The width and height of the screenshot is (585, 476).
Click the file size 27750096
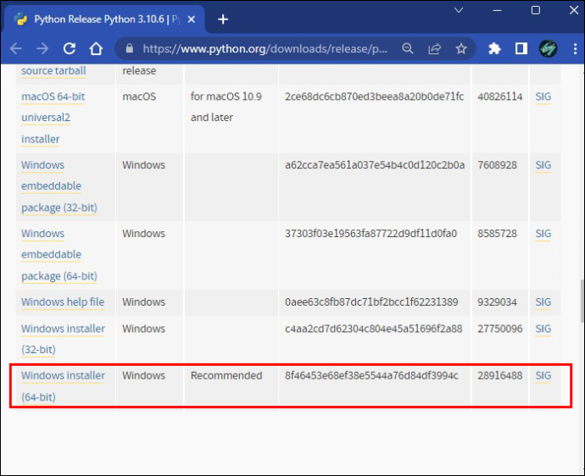[x=500, y=329]
